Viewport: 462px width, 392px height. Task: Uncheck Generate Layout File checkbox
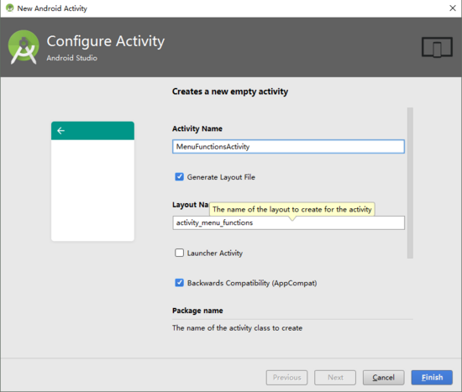[179, 177]
